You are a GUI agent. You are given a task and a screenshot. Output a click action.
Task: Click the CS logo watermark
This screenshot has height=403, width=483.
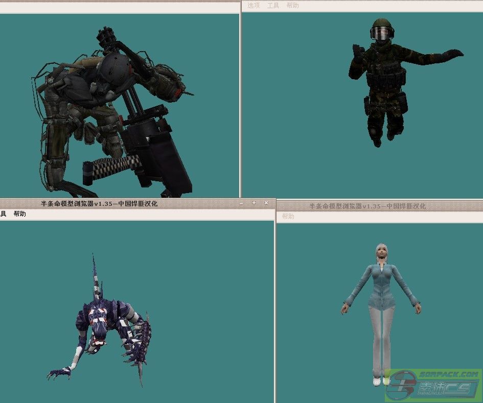click(x=433, y=386)
